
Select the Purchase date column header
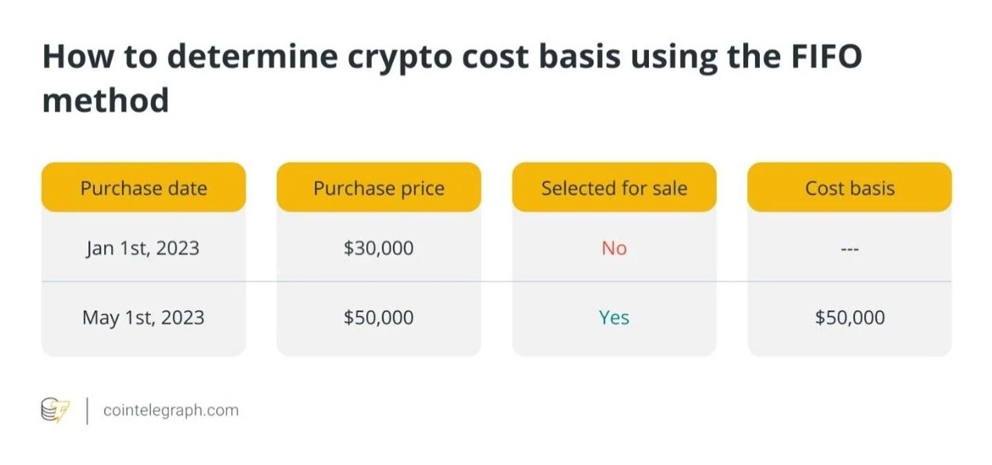click(143, 188)
